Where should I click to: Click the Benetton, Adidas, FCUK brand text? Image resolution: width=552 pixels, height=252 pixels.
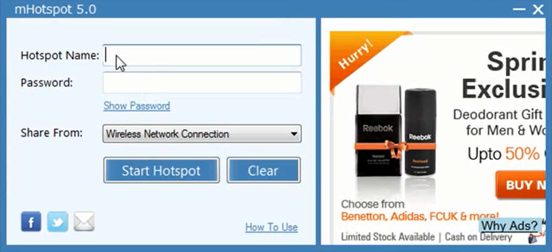[x=419, y=216]
